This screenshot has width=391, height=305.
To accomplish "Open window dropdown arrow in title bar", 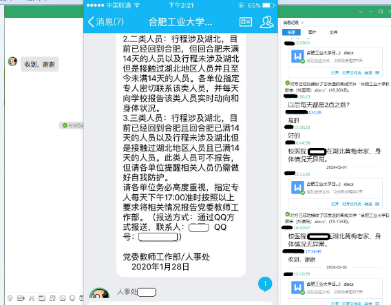I will 360,12.
